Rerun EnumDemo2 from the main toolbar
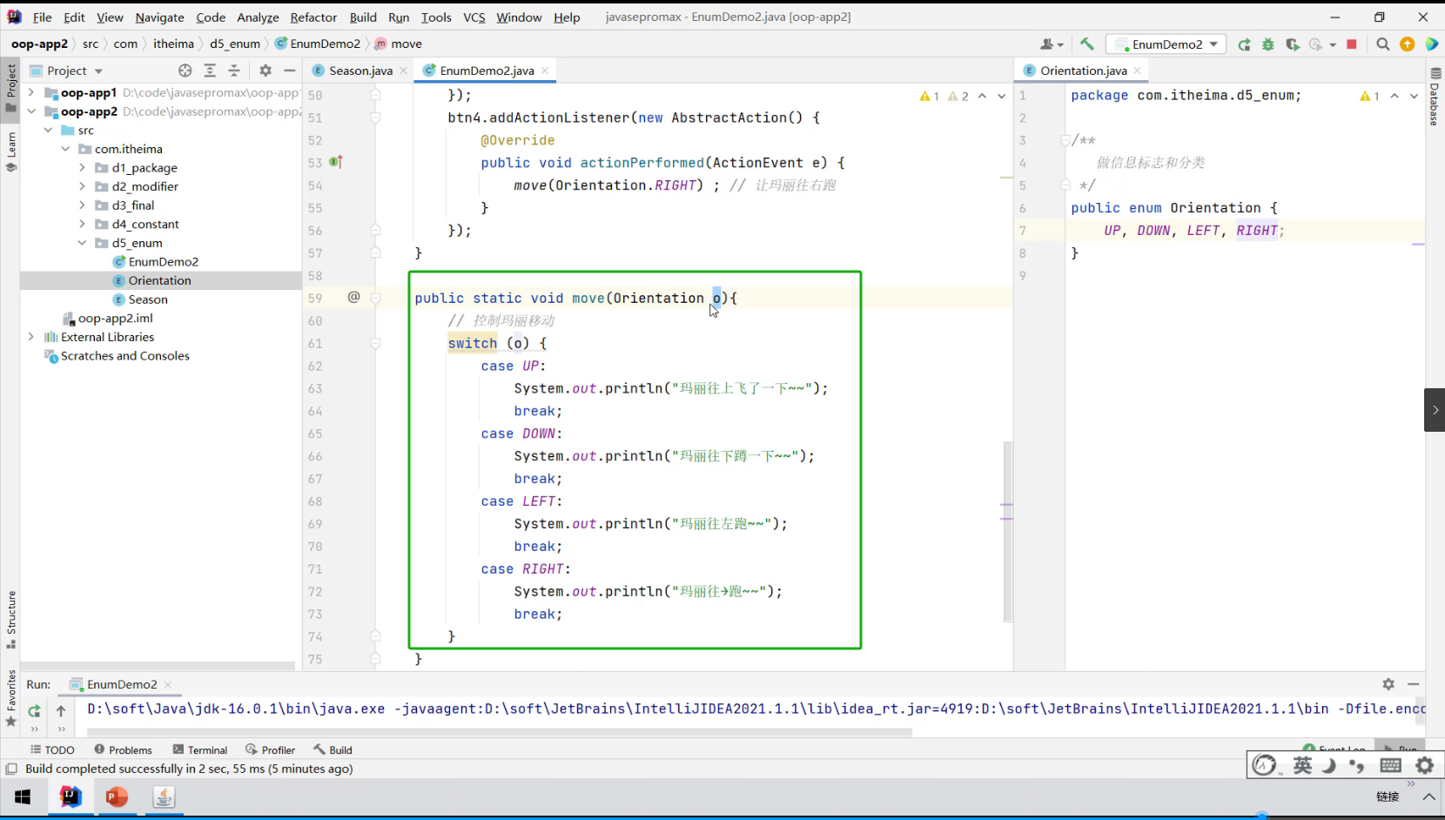The height and width of the screenshot is (820, 1445). click(x=1244, y=44)
